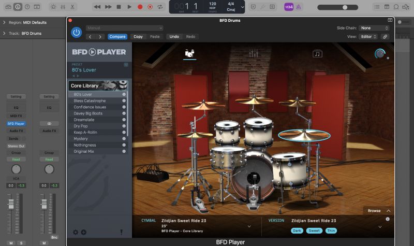Open the List Editors icon

tap(377, 7)
